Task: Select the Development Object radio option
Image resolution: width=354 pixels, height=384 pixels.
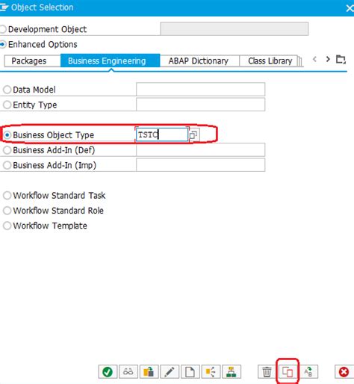Action: coord(3,29)
